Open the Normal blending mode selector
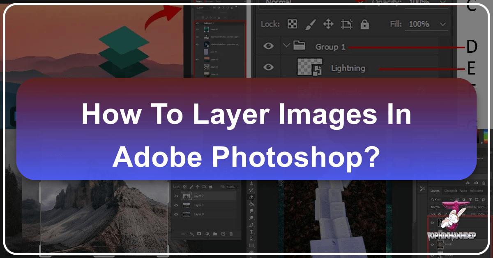The image size is (493, 258). [436, 207]
